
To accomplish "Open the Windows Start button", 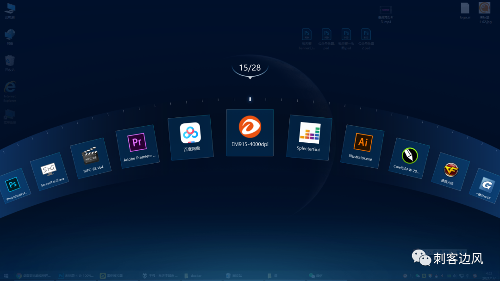I will (6, 275).
